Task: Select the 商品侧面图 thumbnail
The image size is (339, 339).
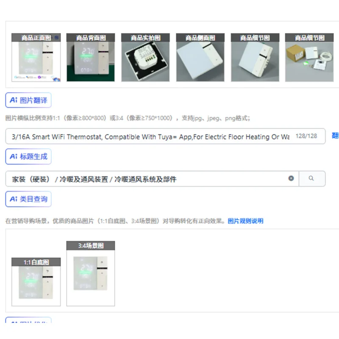Action: tap(200, 58)
